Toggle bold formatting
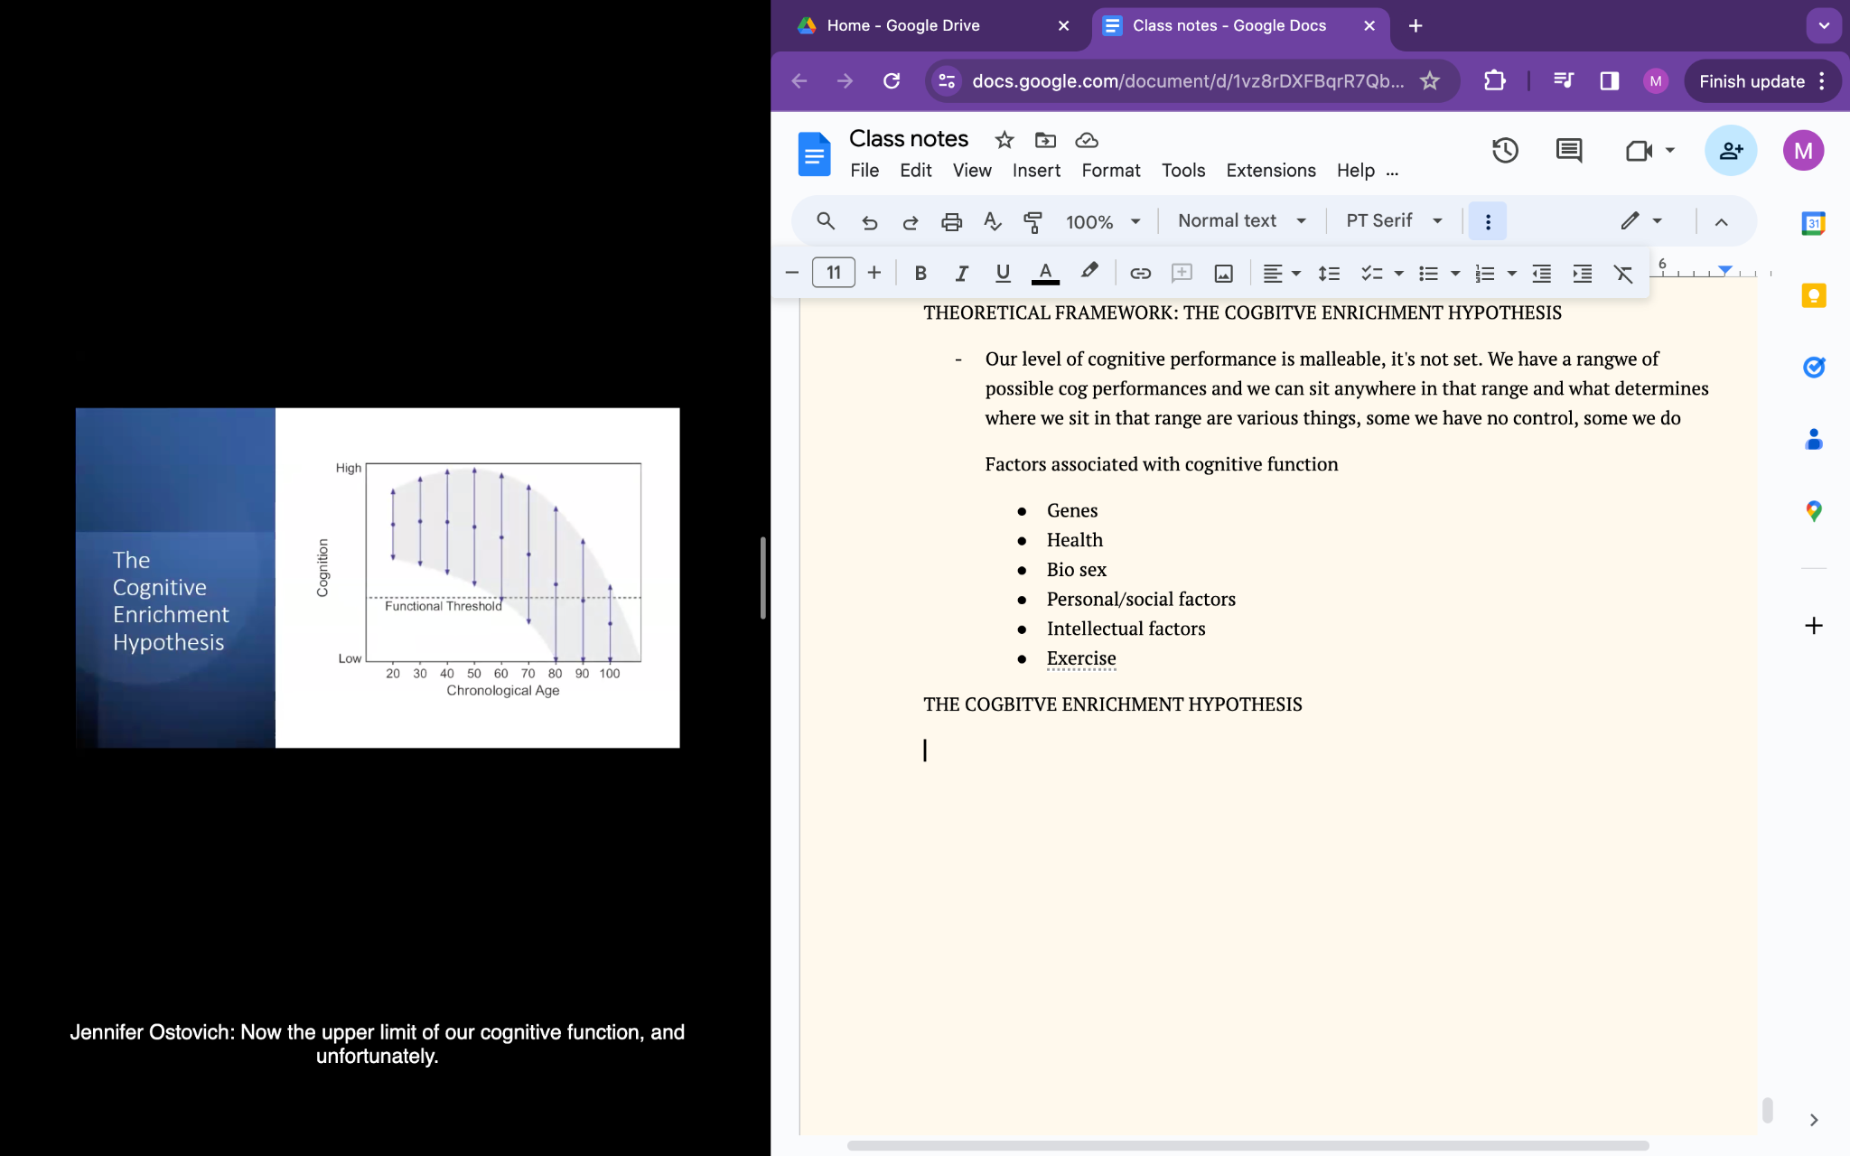The width and height of the screenshot is (1850, 1156). click(x=920, y=273)
